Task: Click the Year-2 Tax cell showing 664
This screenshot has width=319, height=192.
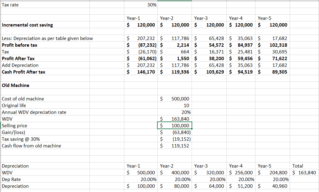Action: (175, 52)
